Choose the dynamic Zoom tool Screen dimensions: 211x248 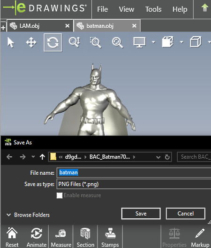point(75,42)
